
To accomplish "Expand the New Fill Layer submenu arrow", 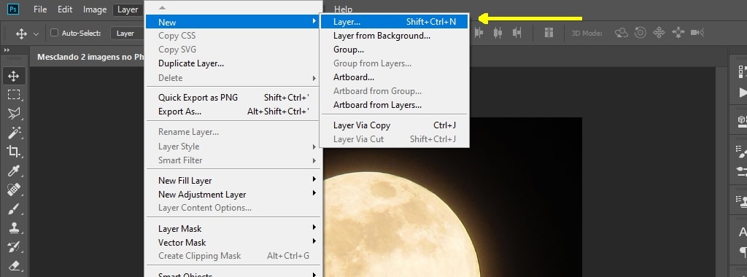I will tap(314, 179).
